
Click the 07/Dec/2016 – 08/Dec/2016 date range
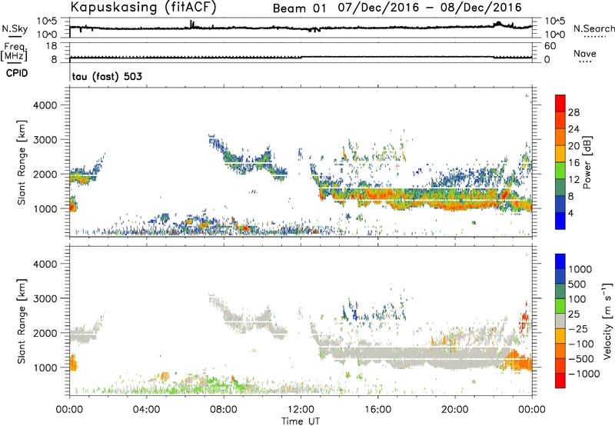(x=430, y=8)
